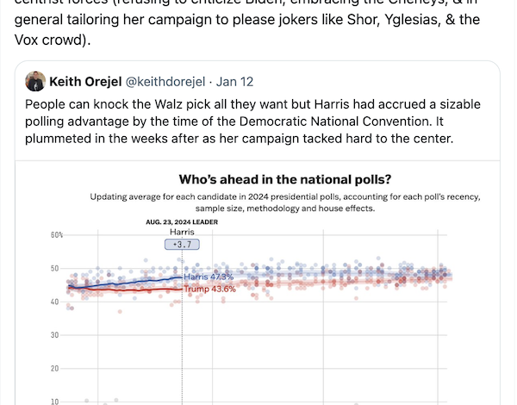Click the 40 y-axis gridline label
This screenshot has height=405, width=517.
[x=54, y=302]
